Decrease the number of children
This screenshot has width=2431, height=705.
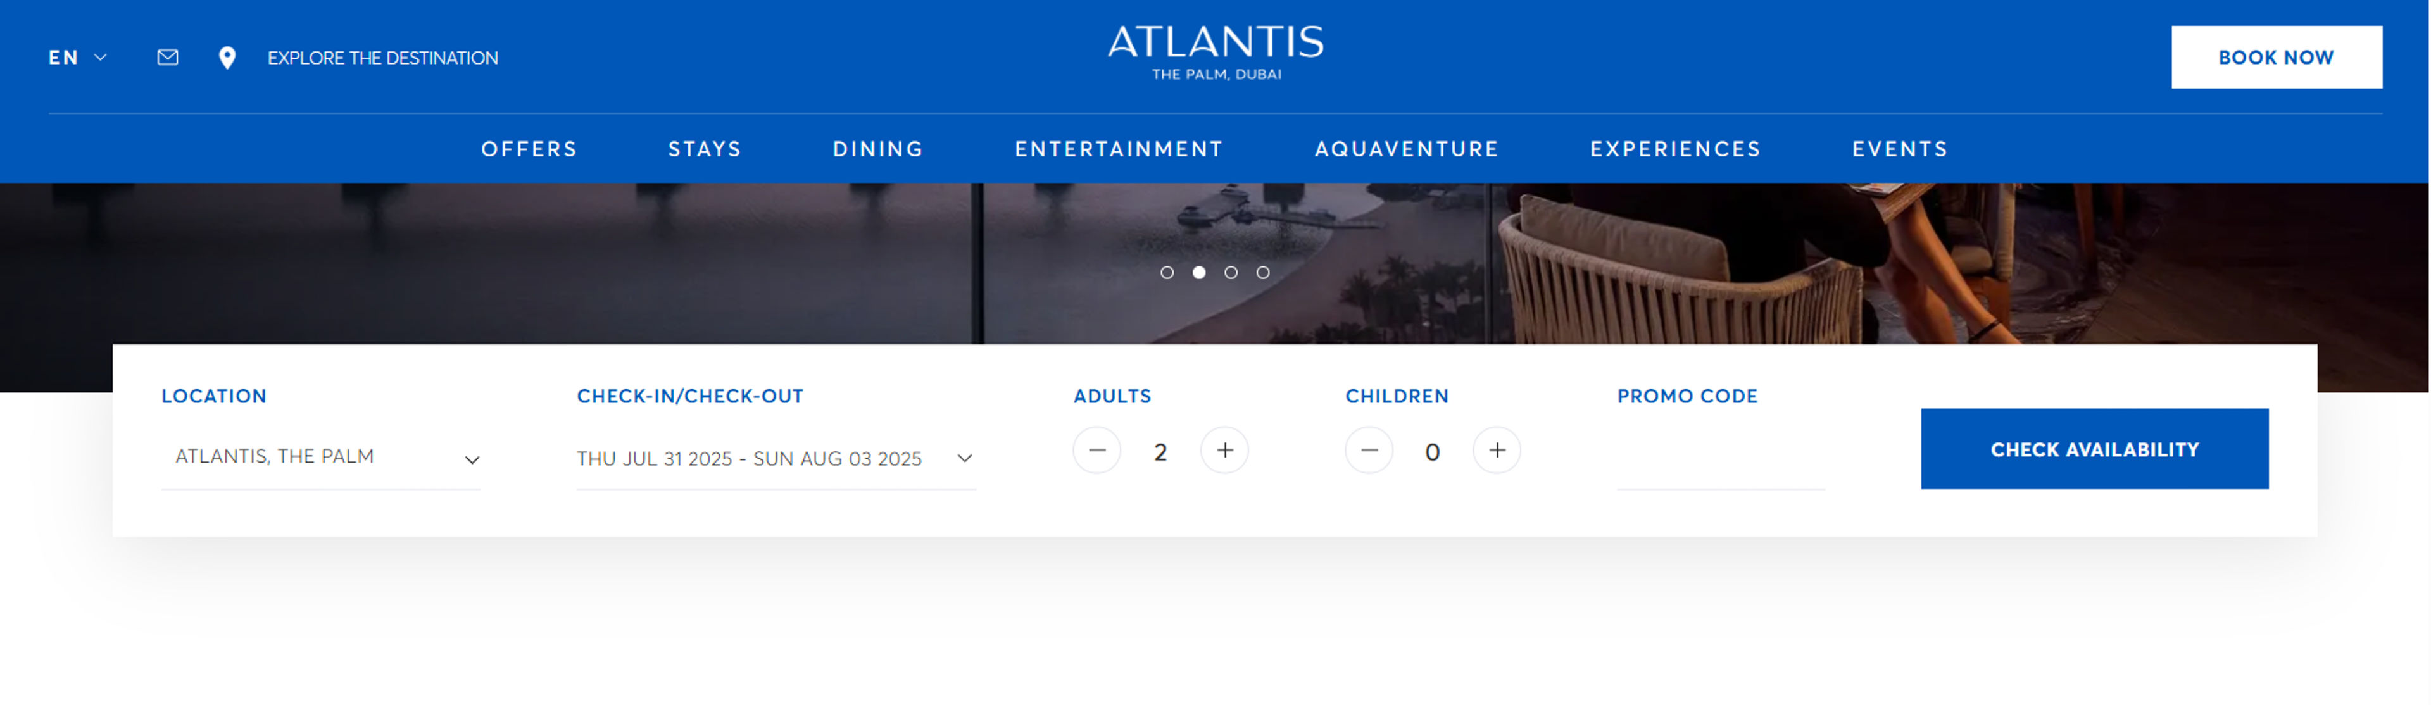1368,451
